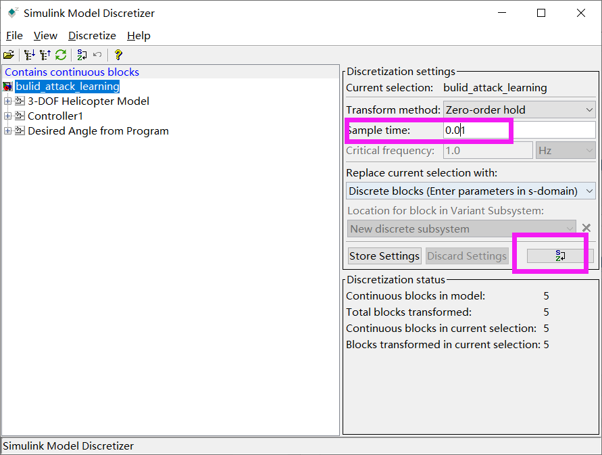Viewport: 602px width, 455px height.
Task: Close the Simulink Model Discretizer window
Action: pos(581,13)
